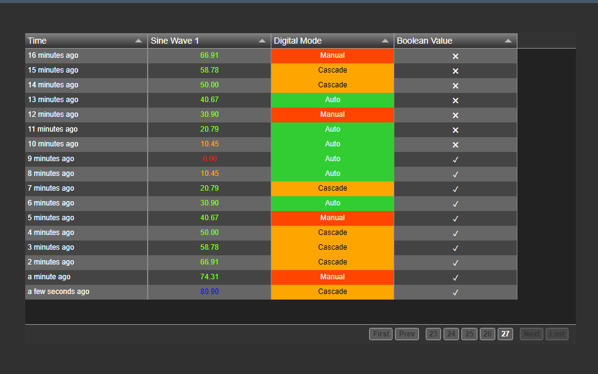This screenshot has width=598, height=374.
Task: Click the disabled Next page button
Action: click(532, 334)
